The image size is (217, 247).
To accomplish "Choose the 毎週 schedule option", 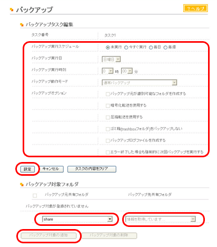I will 165,47.
